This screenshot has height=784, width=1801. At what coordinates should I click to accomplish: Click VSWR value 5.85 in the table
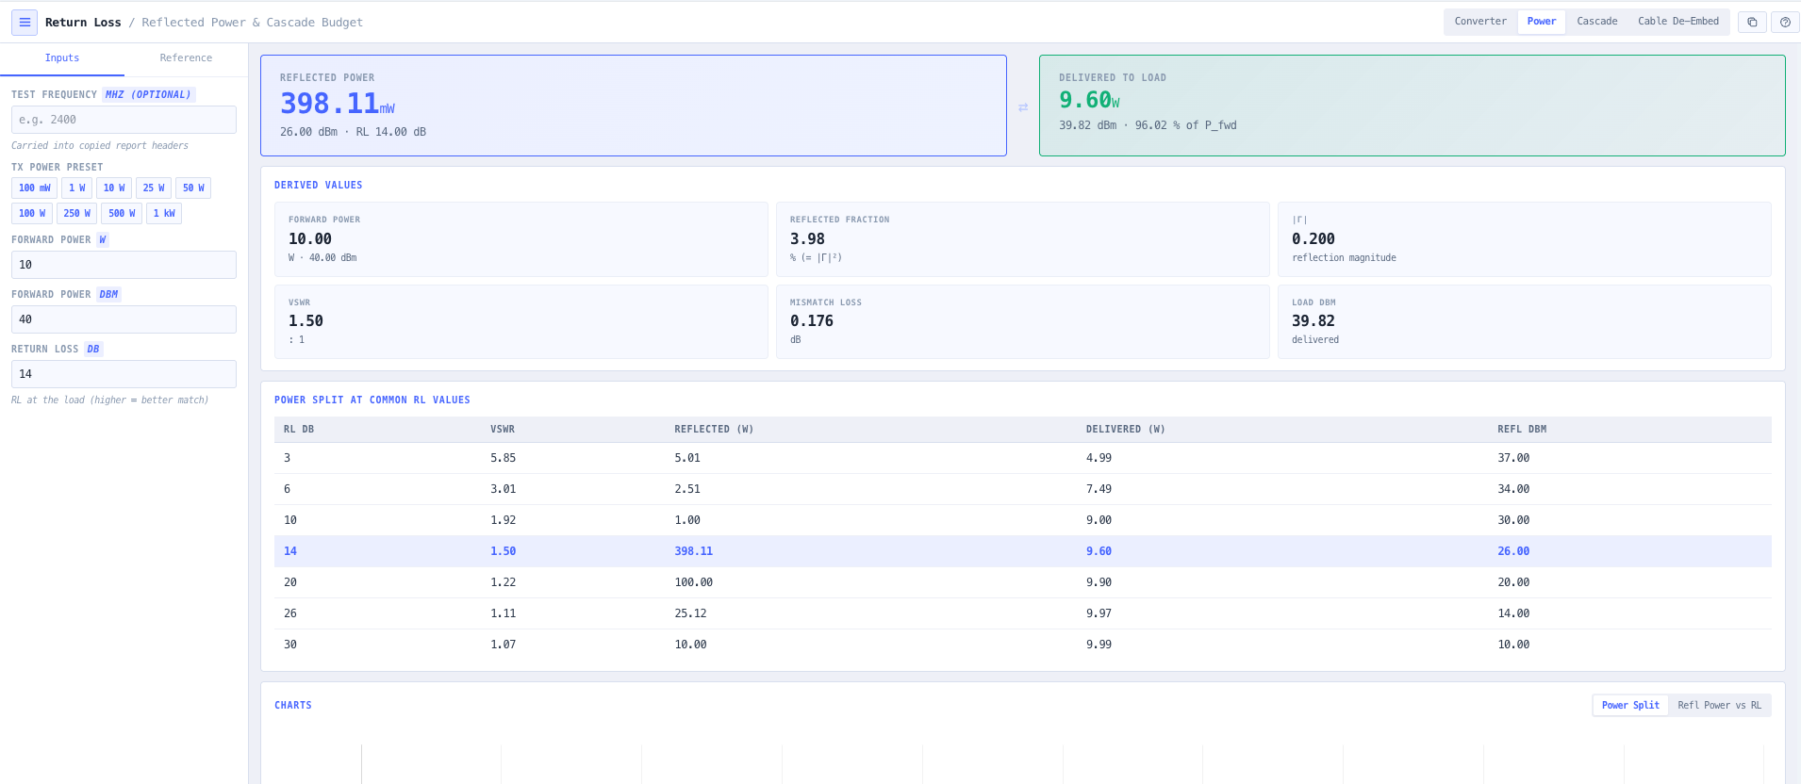[503, 458]
